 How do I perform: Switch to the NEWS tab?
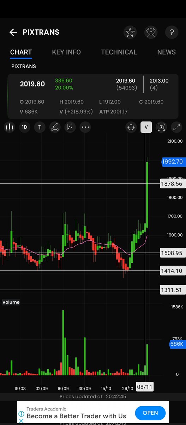pyautogui.click(x=167, y=52)
